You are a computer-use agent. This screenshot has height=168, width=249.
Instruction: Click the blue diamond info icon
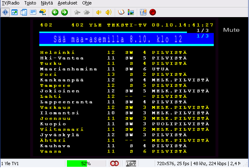[5, 12]
